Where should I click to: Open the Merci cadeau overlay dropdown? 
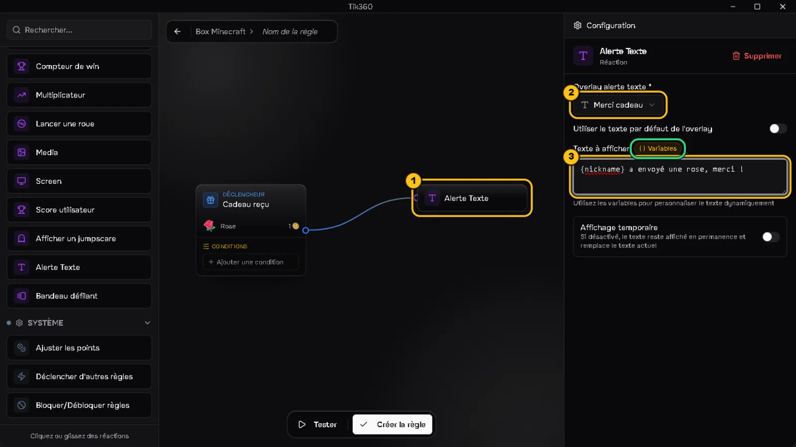click(618, 105)
